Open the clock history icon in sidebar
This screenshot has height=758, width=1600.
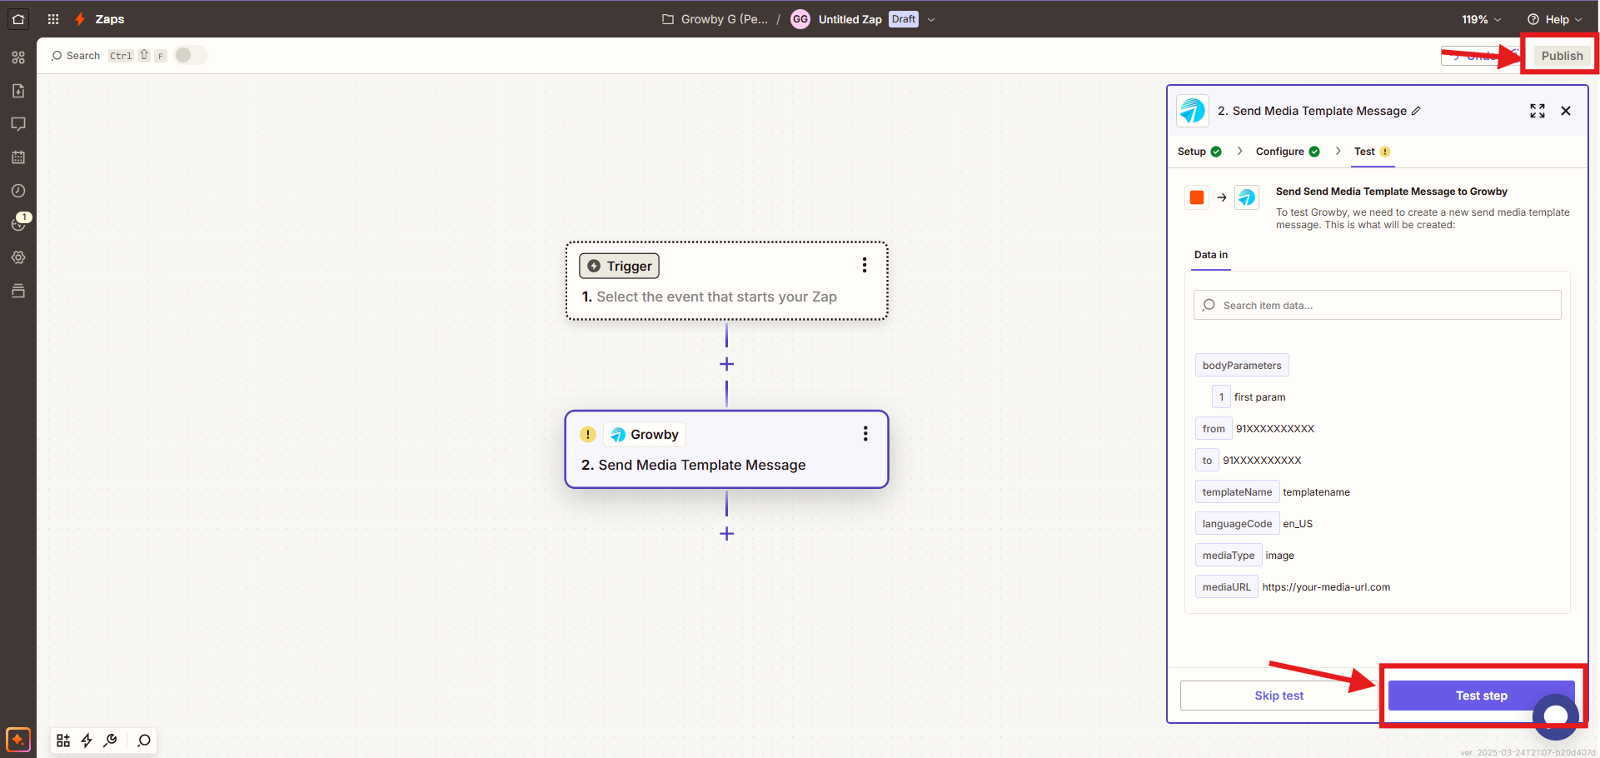pos(18,191)
